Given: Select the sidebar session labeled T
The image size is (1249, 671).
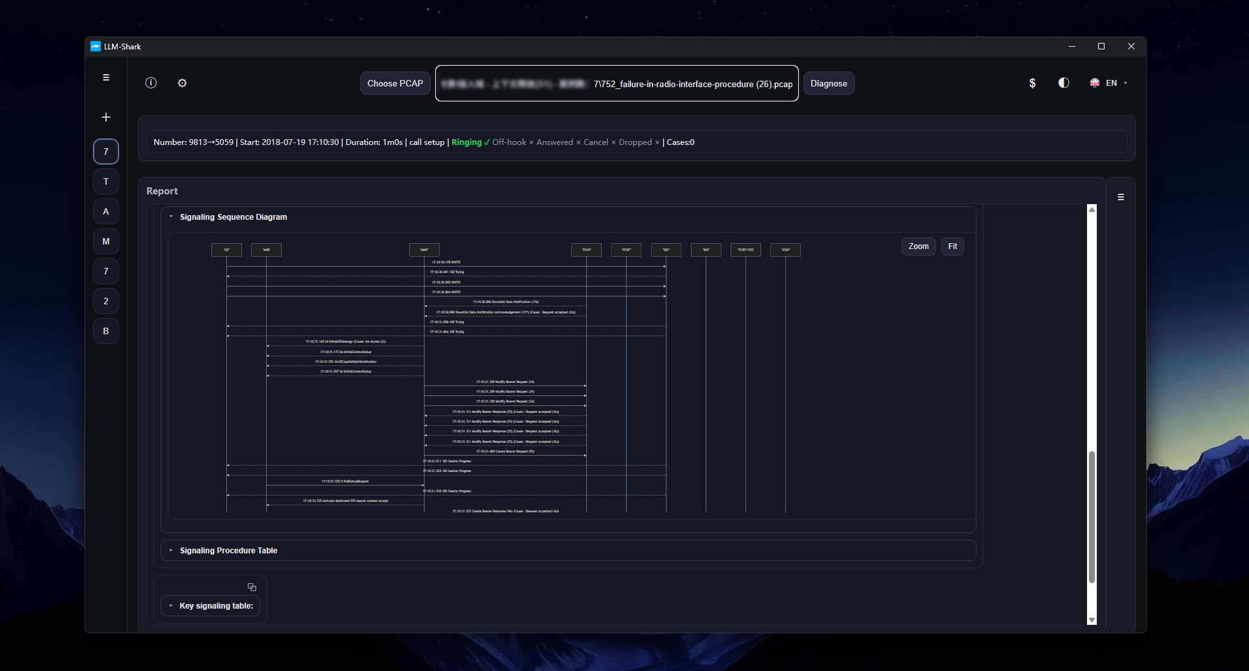Looking at the screenshot, I should tap(106, 181).
